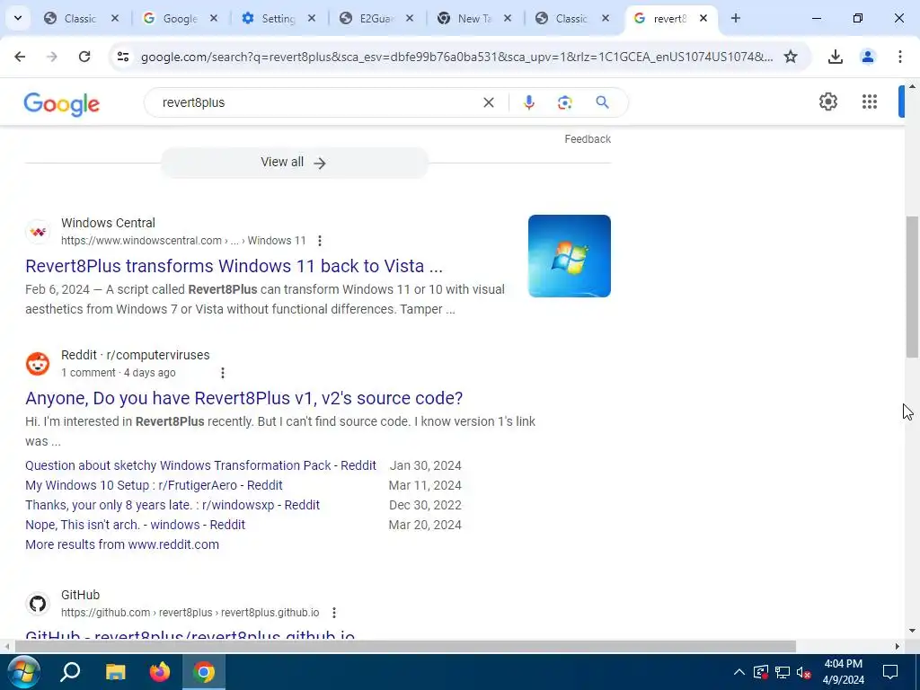Open more options for Windows Central result
920x690 pixels.
319,241
